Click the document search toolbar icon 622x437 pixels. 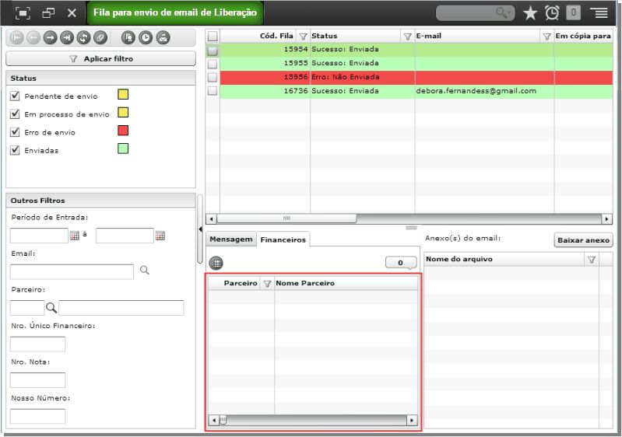[128, 37]
